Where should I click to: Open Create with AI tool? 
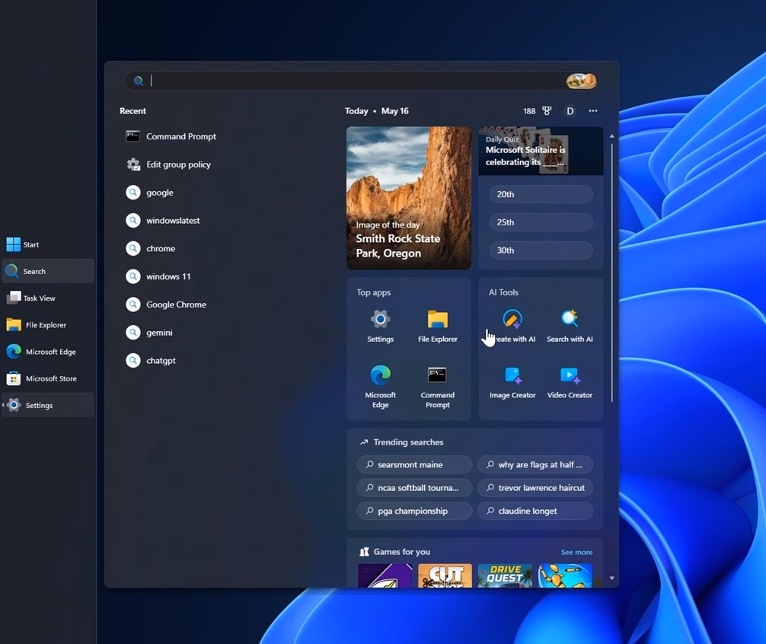[x=512, y=326]
